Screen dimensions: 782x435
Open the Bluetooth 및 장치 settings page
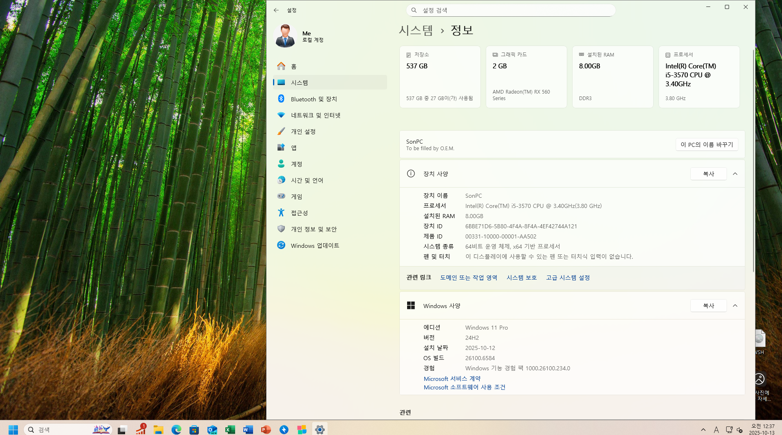pyautogui.click(x=314, y=99)
